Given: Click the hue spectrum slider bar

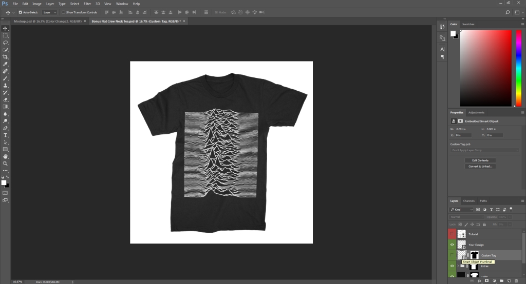Looking at the screenshot, I should (x=518, y=68).
